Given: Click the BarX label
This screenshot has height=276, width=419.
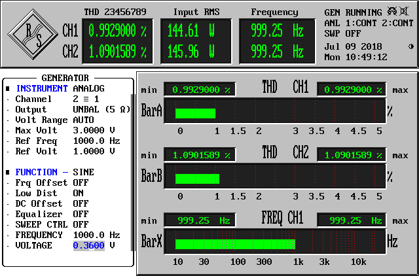Looking at the screenshot, I should pyautogui.click(x=151, y=242).
